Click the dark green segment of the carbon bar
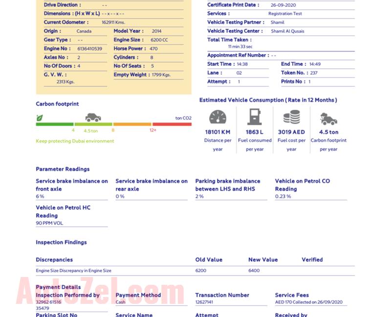This screenshot has width=391, height=317. click(x=55, y=124)
